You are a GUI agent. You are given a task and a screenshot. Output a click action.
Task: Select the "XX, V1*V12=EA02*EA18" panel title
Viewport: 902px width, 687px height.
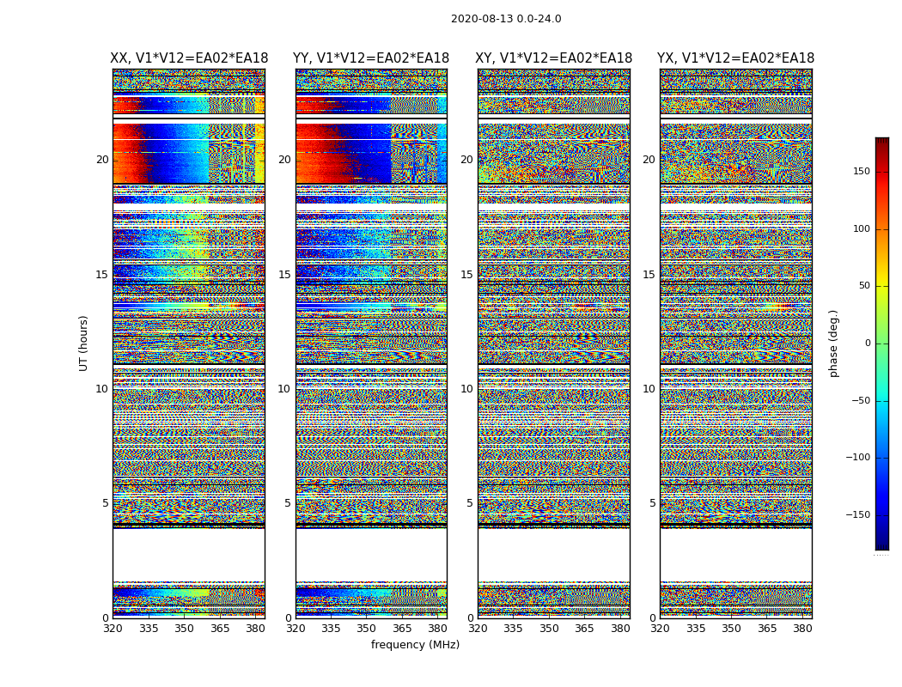click(x=189, y=58)
